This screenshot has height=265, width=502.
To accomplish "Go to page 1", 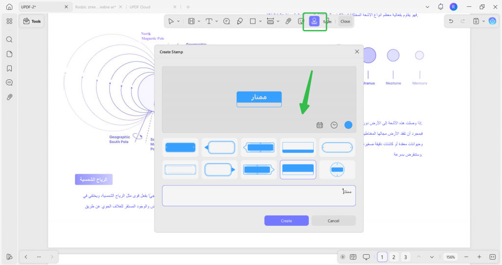I will click(382, 257).
